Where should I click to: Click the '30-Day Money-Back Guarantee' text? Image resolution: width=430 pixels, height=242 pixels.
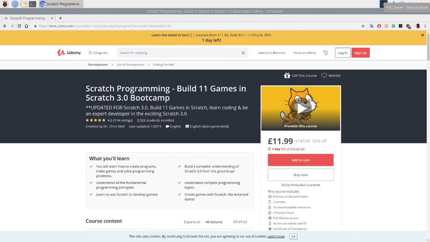(x=300, y=185)
